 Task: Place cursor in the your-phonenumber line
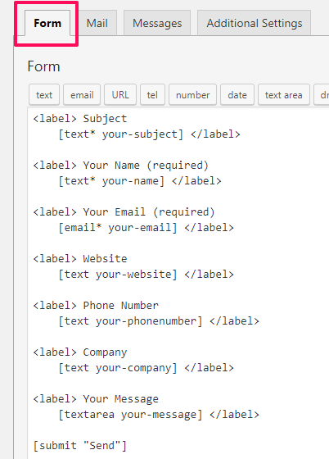click(159, 321)
